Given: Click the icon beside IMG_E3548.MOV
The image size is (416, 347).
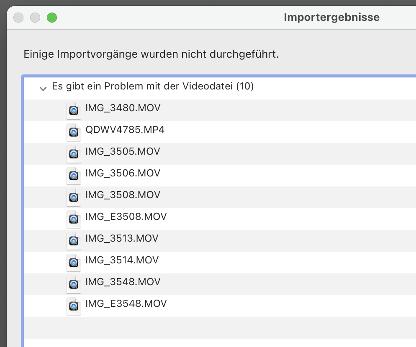Looking at the screenshot, I should (x=74, y=306).
